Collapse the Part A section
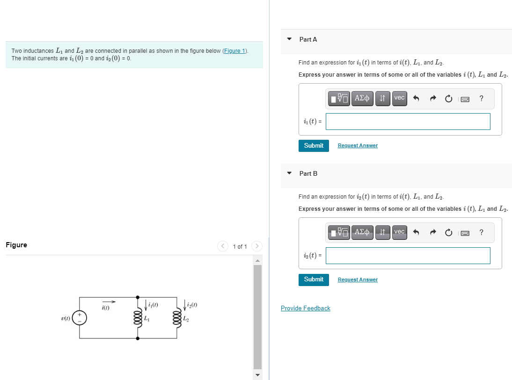 pyautogui.click(x=289, y=40)
